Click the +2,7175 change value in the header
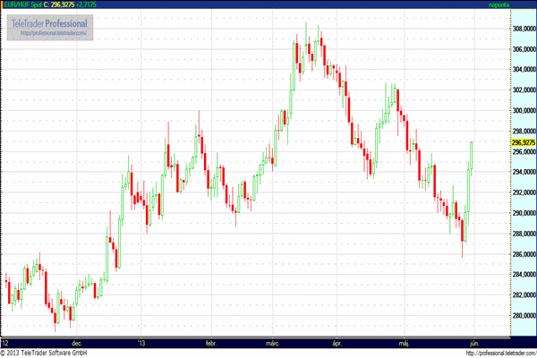 85,4
